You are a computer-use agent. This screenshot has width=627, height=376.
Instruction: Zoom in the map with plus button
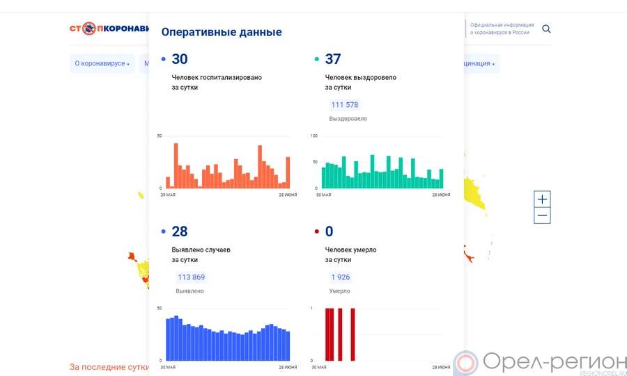click(x=542, y=199)
